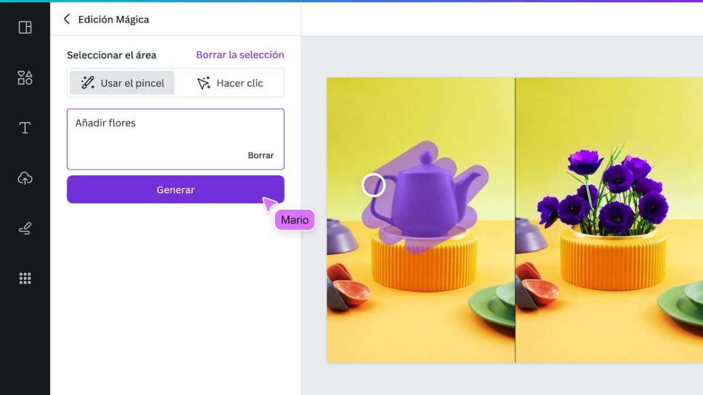Click the Edición Mágica panel title

point(114,19)
